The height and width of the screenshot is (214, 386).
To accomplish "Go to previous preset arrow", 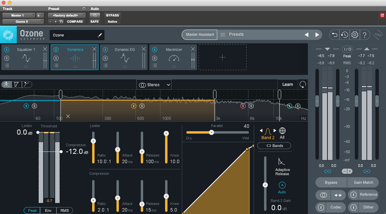I will pos(307,35).
